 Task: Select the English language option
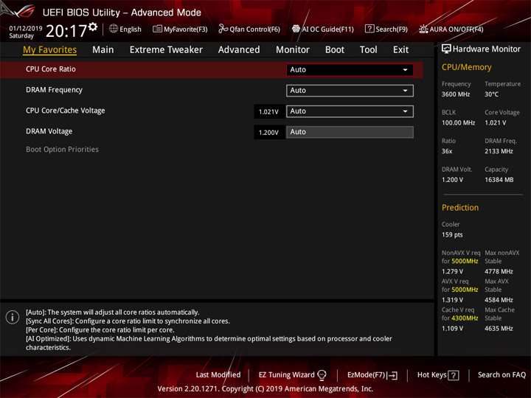pyautogui.click(x=131, y=29)
